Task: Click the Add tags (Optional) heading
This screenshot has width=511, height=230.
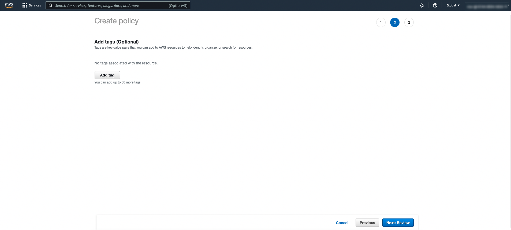Action: pos(117,42)
